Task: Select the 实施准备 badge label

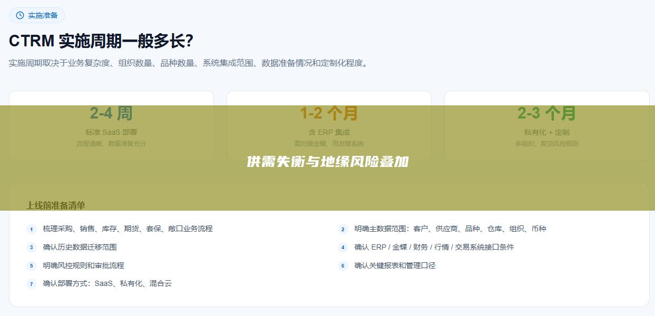Action: point(43,15)
